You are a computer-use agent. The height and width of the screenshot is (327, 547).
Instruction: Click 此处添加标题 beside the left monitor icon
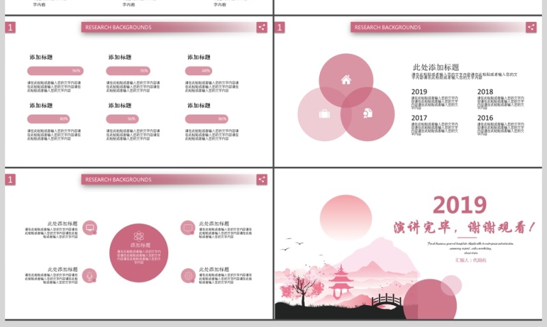(x=63, y=224)
